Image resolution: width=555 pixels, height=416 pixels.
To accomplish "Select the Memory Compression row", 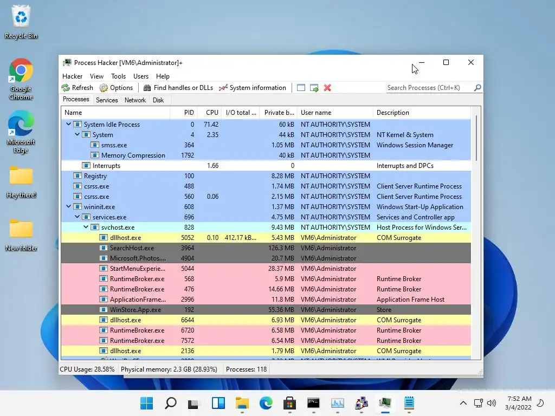I will 266,155.
